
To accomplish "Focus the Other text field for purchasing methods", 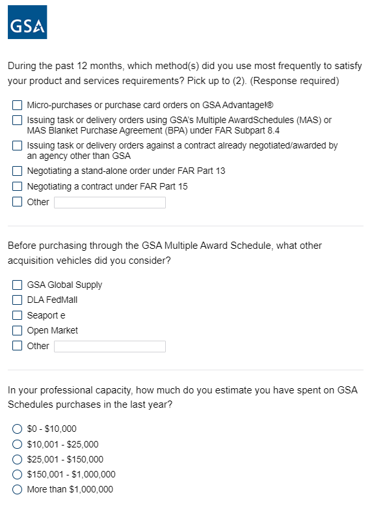I will click(x=110, y=203).
